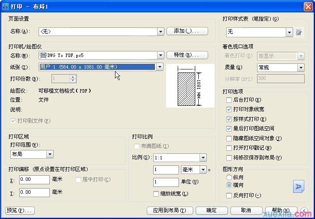Image resolution: width=315 pixels, height=219 pixels.
Task: Enable 缩放线宽 checkbox
Action: pos(156,194)
